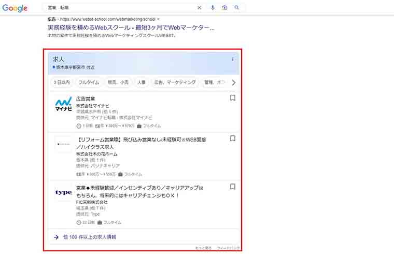The image size is (394, 254).
Task: Show more filter chips with the right chevron
Action: [x=234, y=82]
